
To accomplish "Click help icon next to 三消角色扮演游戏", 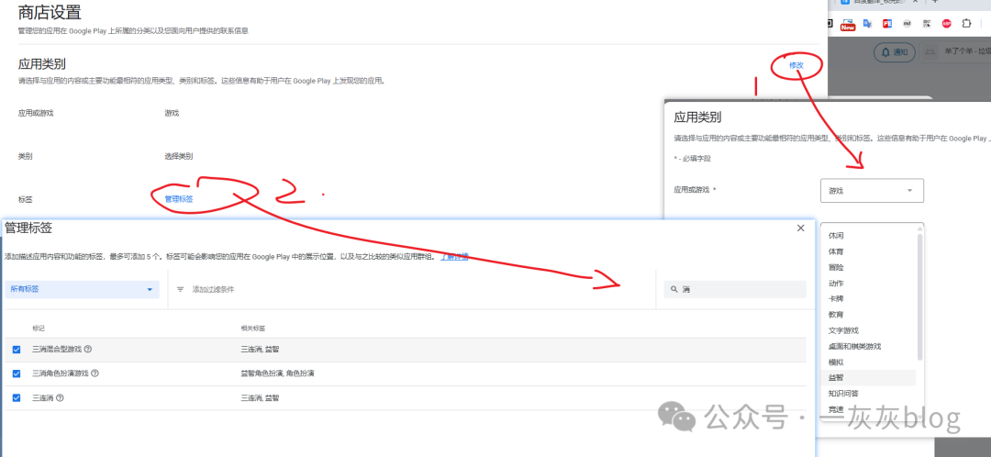I will point(95,373).
